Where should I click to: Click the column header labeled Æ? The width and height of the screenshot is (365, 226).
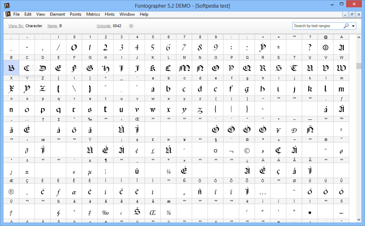[11, 181]
